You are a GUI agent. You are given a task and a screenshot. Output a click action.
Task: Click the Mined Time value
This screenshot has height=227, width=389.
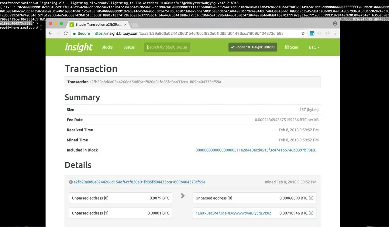coord(299,140)
